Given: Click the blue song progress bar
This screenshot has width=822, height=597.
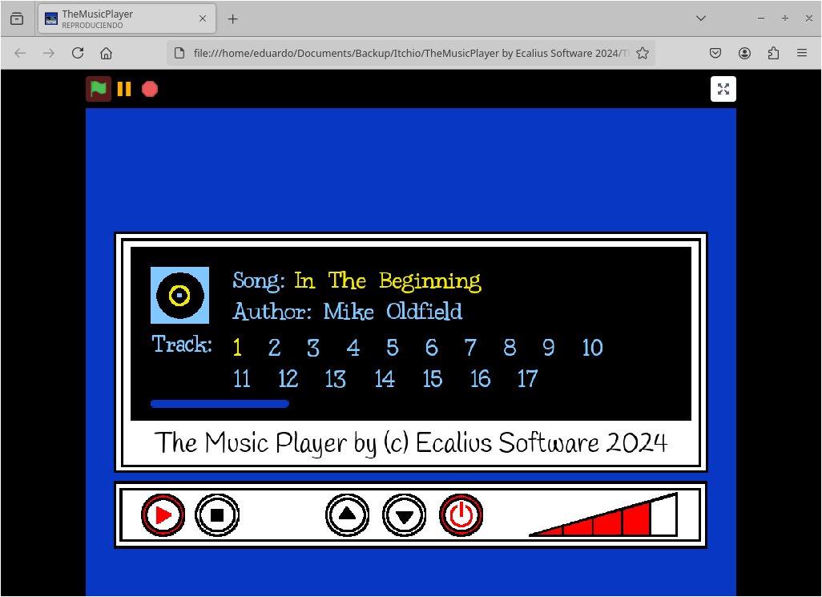Looking at the screenshot, I should click(220, 404).
